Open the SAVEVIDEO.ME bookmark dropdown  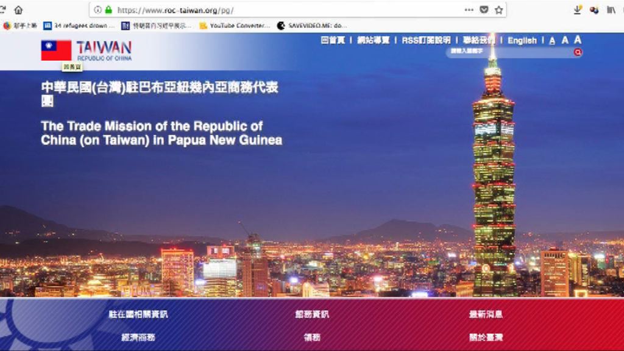[312, 26]
